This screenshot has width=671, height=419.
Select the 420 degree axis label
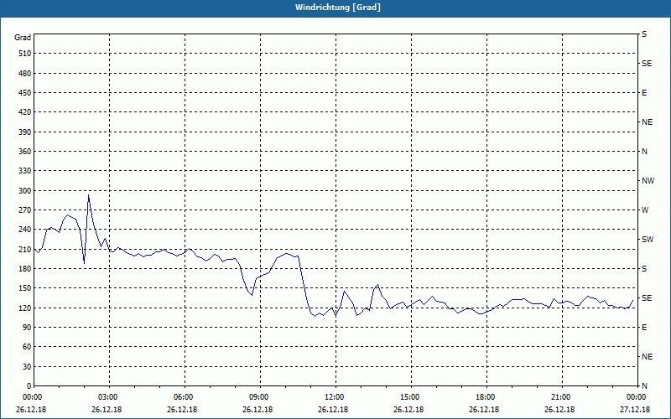click(x=25, y=112)
